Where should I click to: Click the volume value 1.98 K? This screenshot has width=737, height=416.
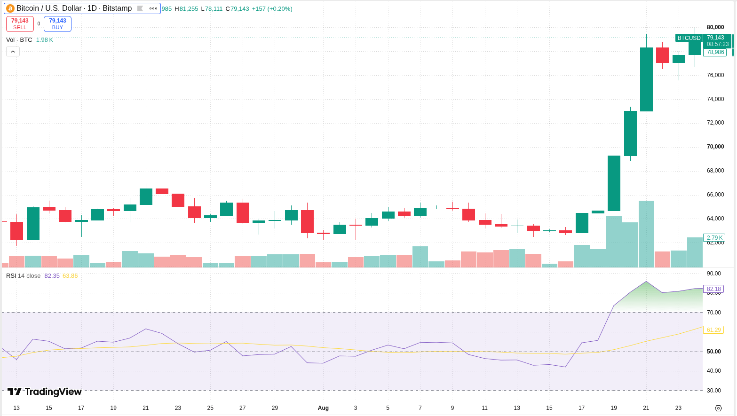click(x=45, y=40)
